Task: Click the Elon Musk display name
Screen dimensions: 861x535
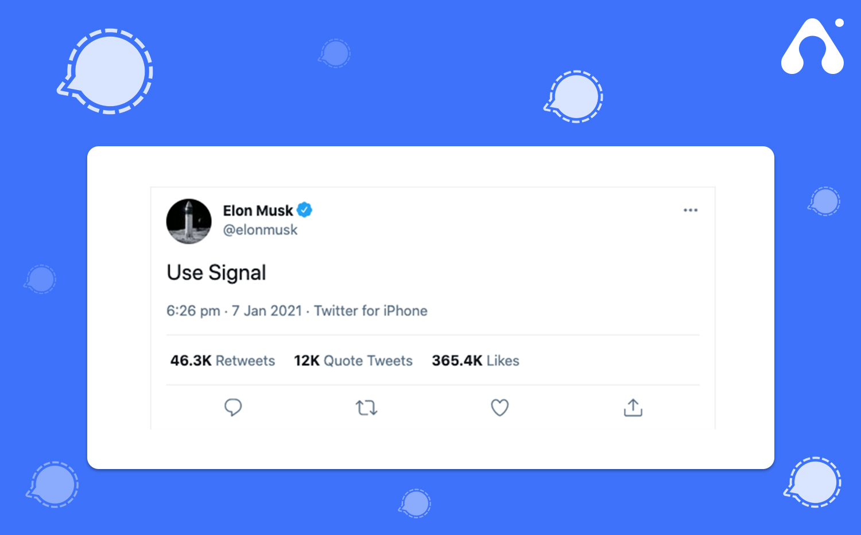Action: click(258, 210)
